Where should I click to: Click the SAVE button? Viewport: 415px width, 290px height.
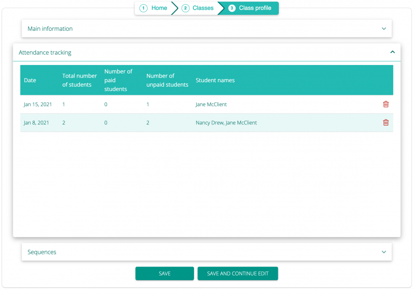click(165, 273)
